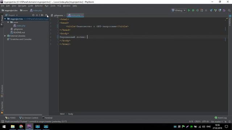Open the VCS menu
232x130 pixels.
[59, 6]
